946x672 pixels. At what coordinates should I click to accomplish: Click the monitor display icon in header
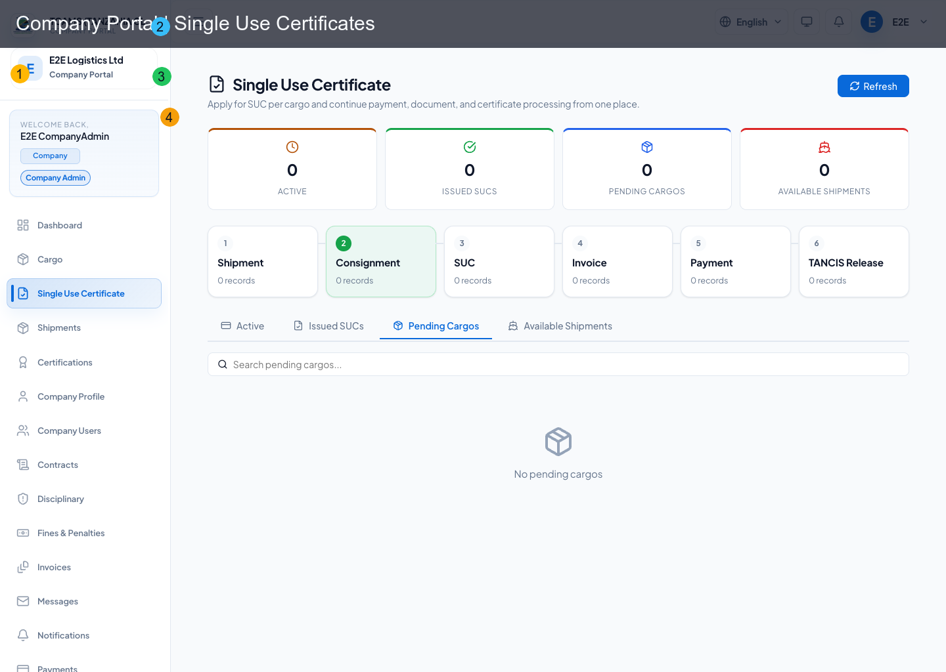[807, 22]
